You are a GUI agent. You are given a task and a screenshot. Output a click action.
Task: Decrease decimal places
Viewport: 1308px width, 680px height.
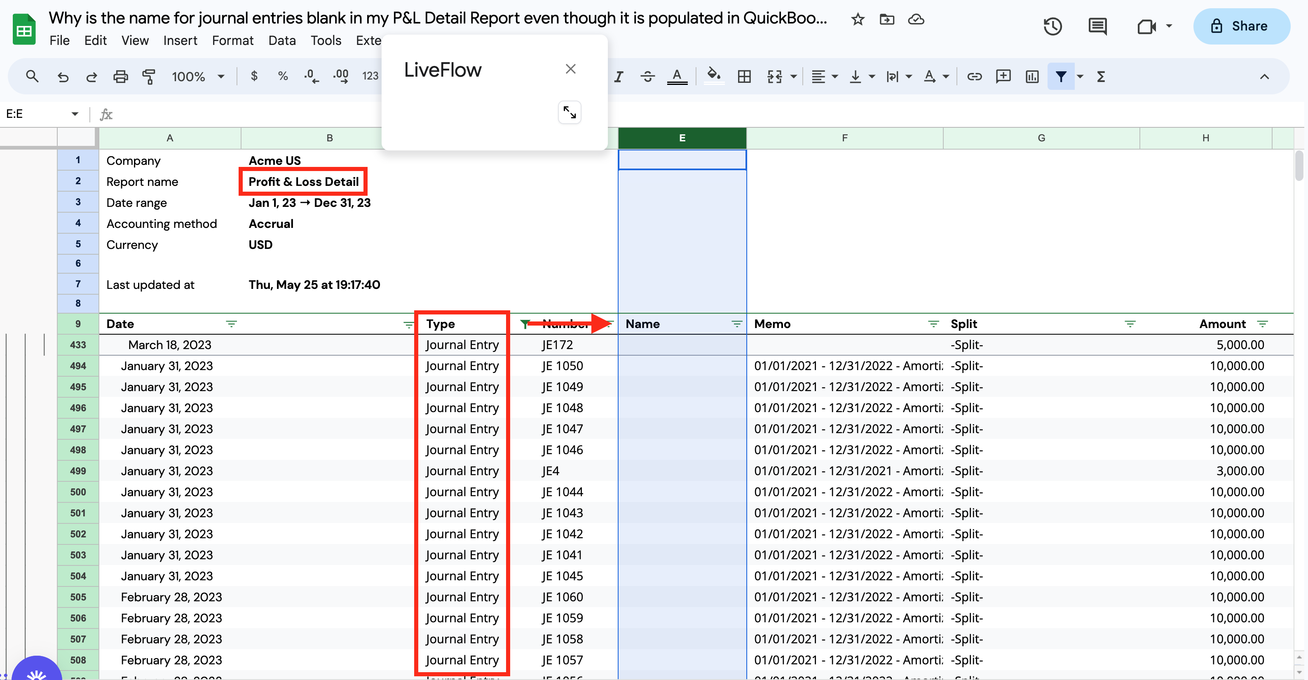pyautogui.click(x=311, y=76)
